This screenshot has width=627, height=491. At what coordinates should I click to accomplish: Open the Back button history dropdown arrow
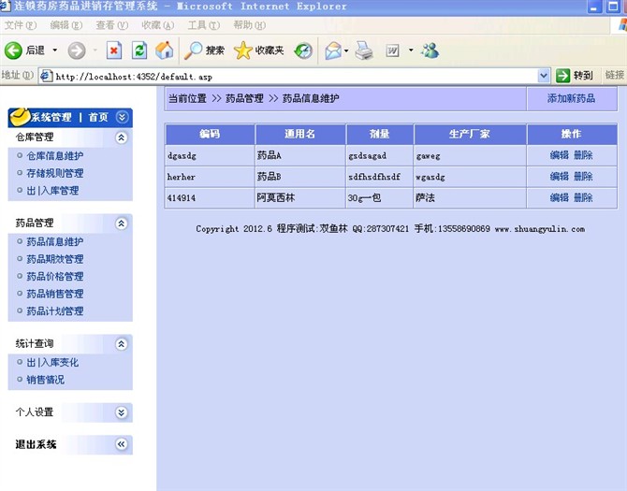[55, 51]
